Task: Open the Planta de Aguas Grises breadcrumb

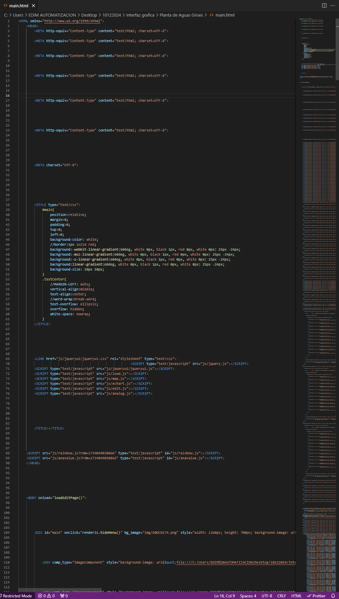Action: [181, 15]
